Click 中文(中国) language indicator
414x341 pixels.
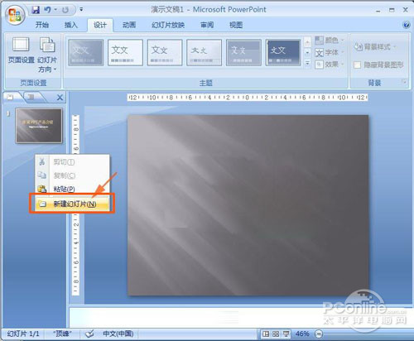click(x=118, y=334)
